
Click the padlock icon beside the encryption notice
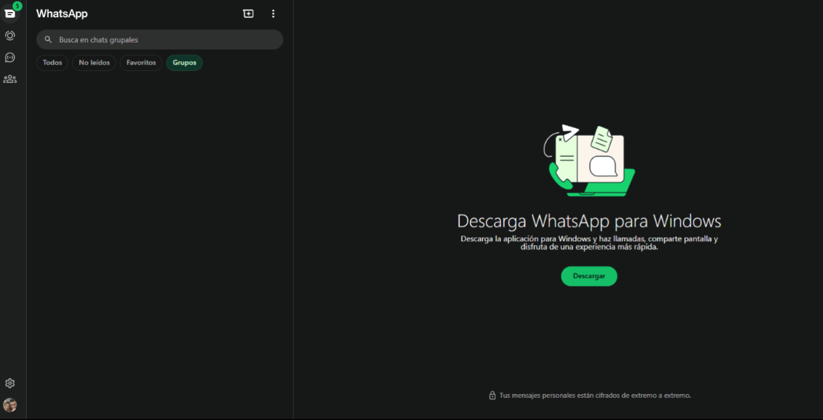tap(492, 395)
